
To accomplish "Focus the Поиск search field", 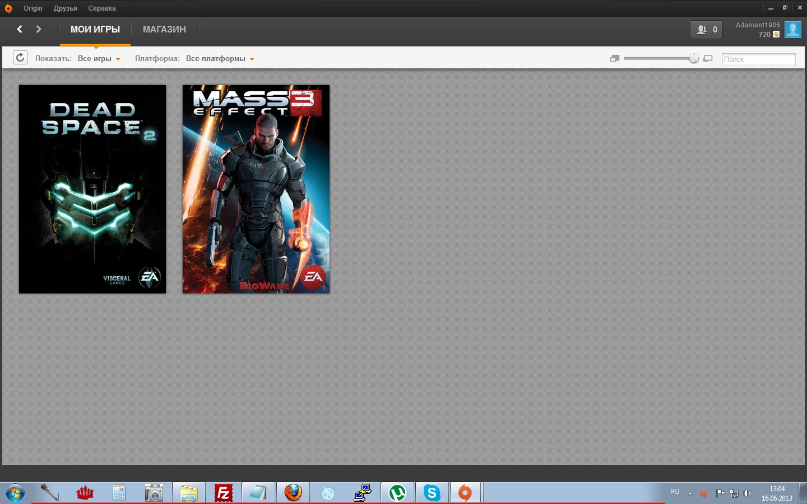I will [758, 59].
